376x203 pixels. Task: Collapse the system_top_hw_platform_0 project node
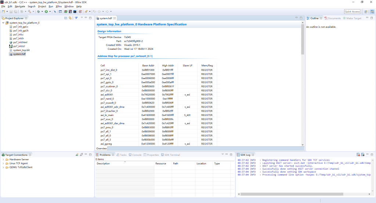[x=3, y=23]
